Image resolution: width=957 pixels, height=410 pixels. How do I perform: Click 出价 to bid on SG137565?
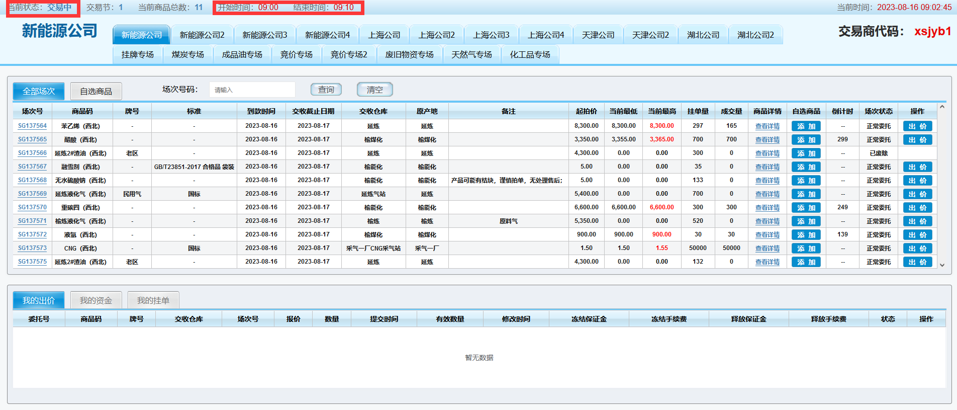918,140
